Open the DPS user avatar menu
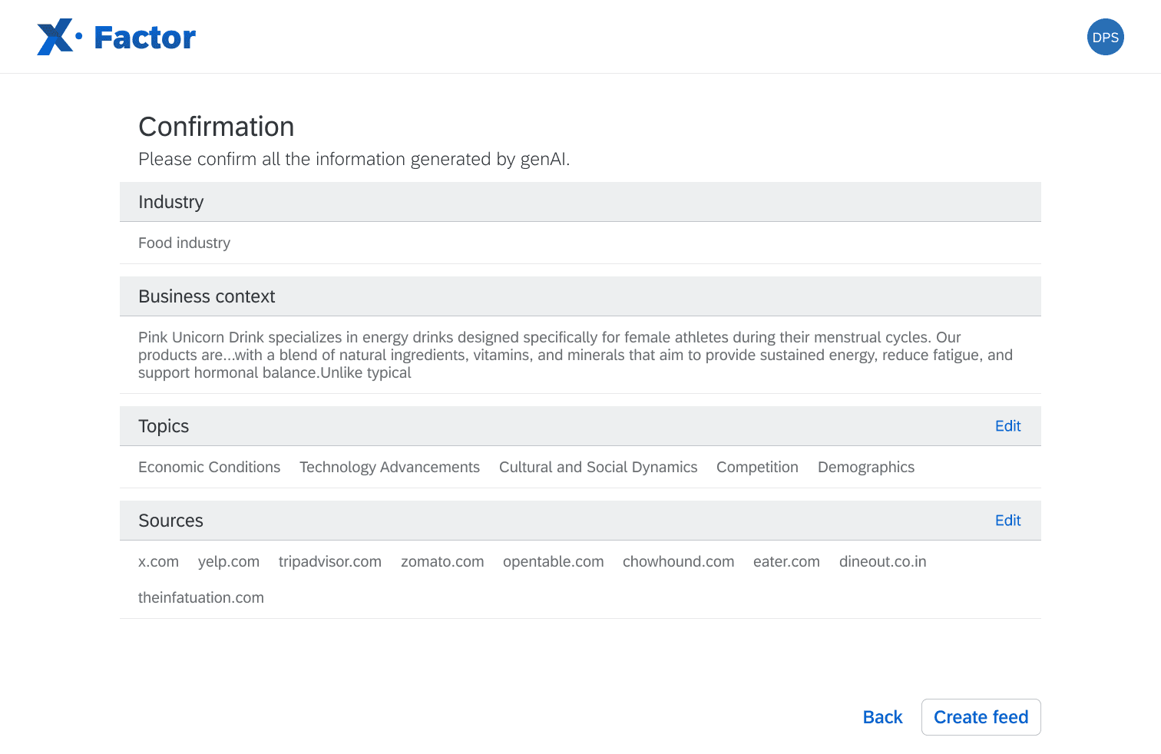Viewport: 1161px width, 754px height. click(x=1105, y=37)
